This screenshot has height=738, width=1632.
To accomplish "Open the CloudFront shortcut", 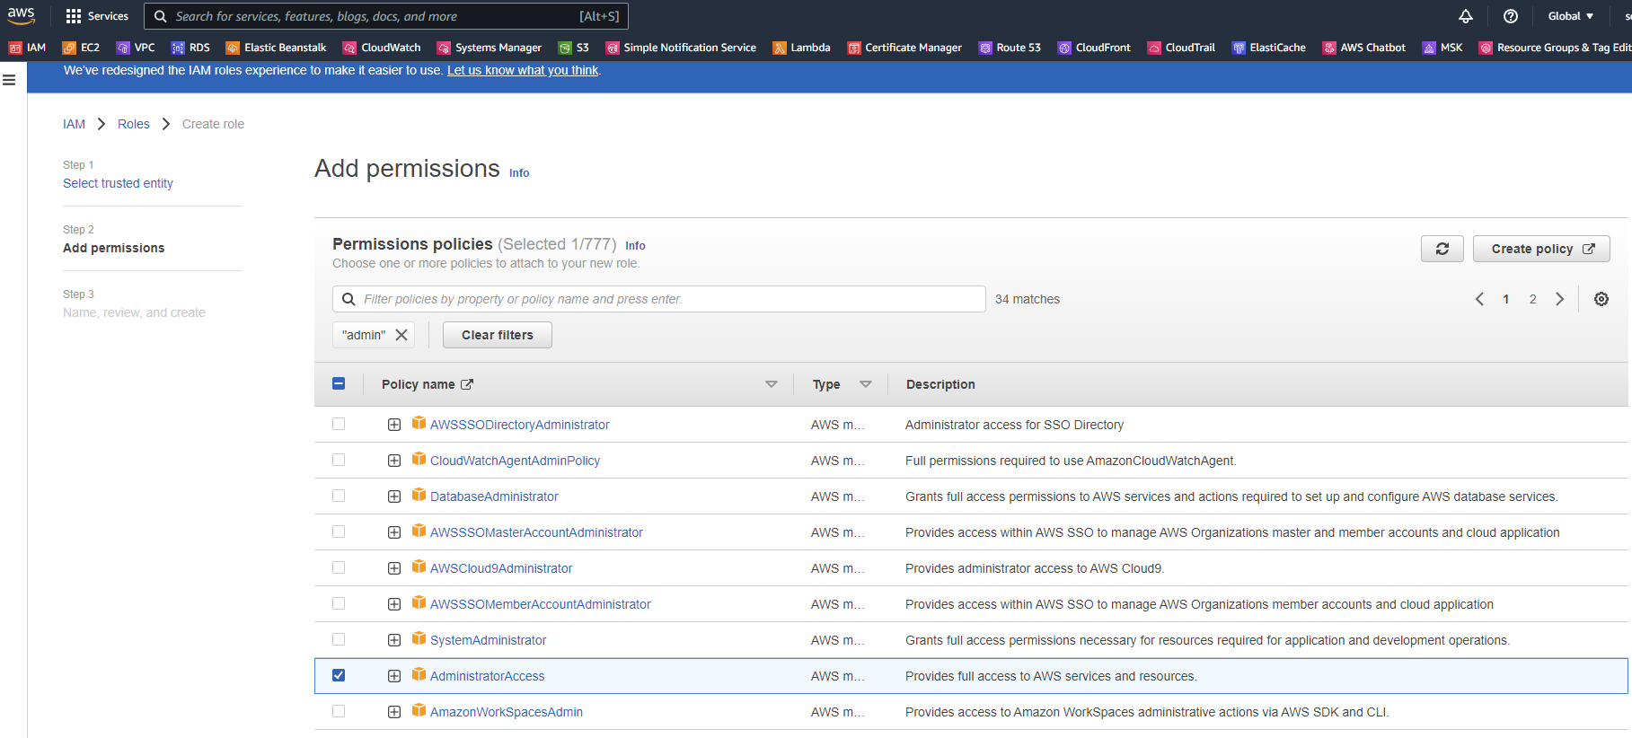I will point(1094,48).
